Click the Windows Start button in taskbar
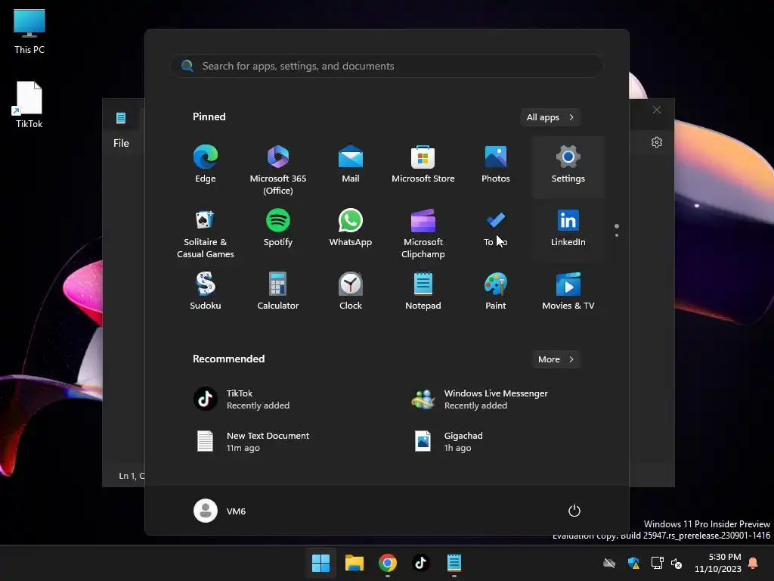Viewport: 774px width, 581px height. coord(320,563)
